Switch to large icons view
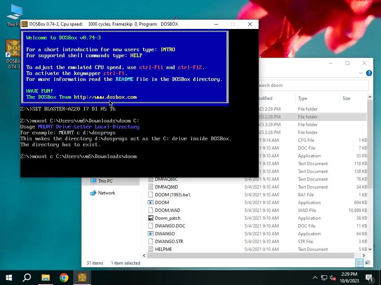The image size is (381, 285). tap(368, 263)
